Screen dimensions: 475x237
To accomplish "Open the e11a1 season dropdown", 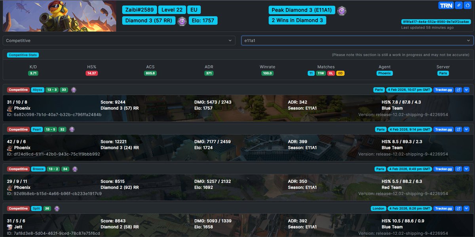I will coord(357,41).
